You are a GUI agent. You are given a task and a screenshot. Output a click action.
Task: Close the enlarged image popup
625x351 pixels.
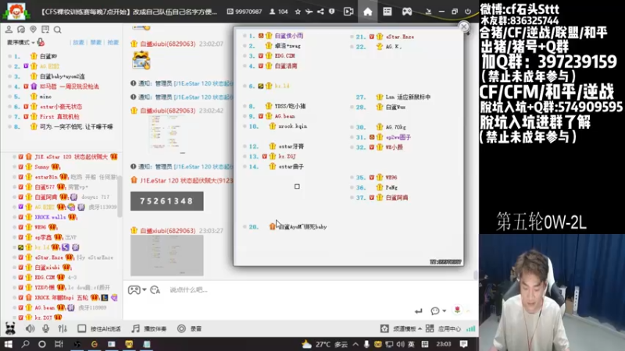[x=463, y=27]
